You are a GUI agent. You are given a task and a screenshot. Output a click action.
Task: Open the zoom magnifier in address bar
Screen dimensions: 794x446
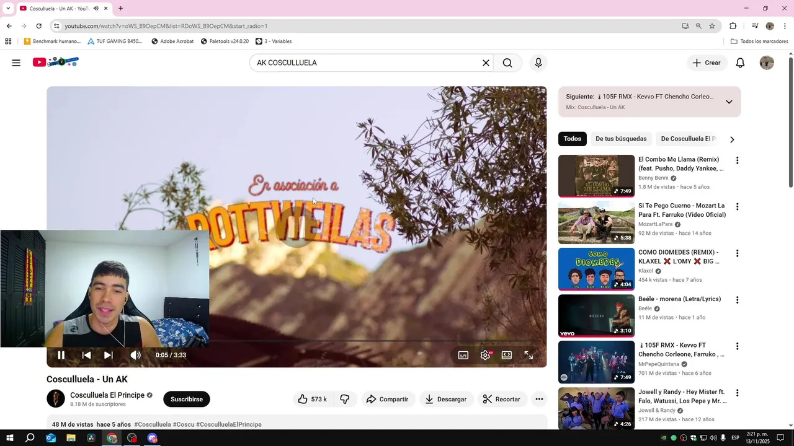[698, 26]
